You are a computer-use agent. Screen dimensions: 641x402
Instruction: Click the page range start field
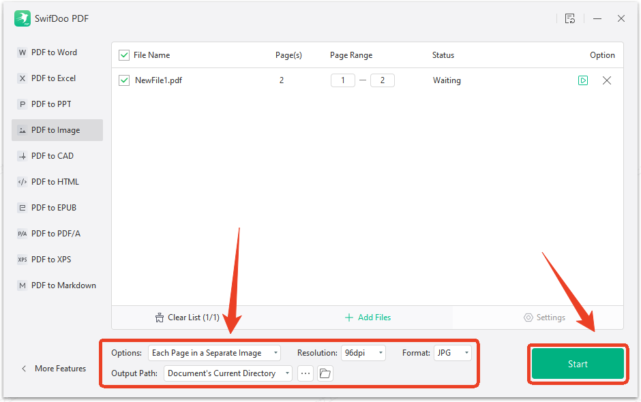(x=343, y=80)
